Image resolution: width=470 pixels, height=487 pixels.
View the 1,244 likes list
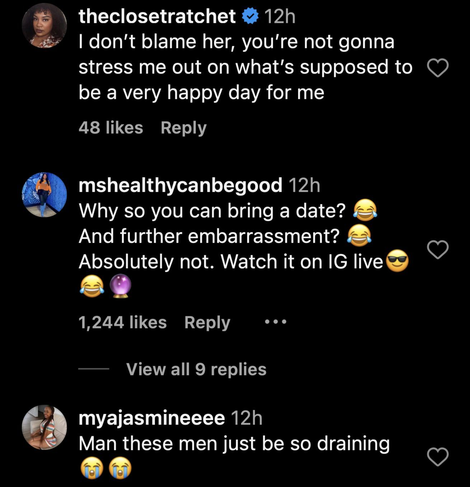coord(122,322)
